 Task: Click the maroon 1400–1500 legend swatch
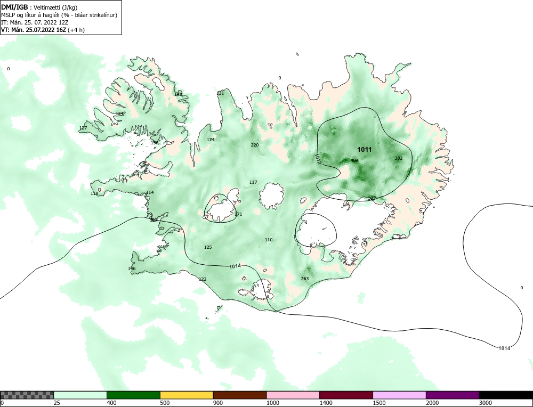click(x=346, y=395)
